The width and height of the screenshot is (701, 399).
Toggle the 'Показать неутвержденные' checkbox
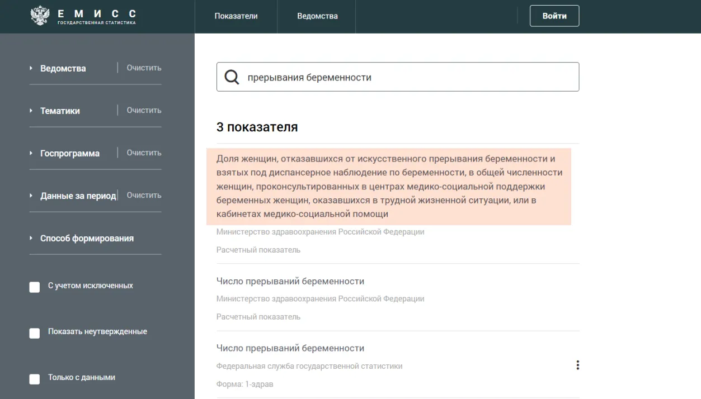tap(35, 332)
